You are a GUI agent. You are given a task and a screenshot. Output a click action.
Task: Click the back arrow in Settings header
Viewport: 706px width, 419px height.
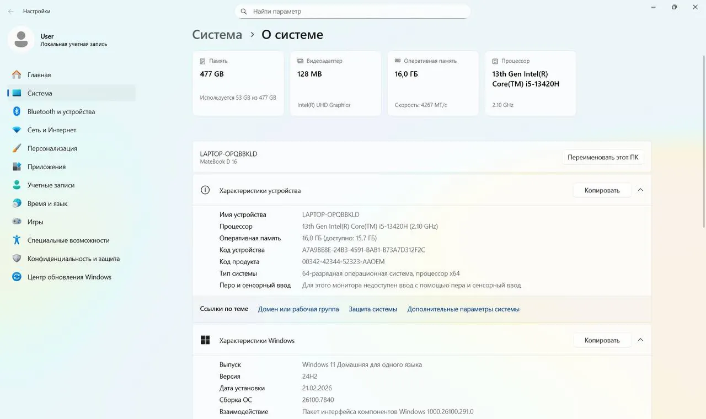11,11
